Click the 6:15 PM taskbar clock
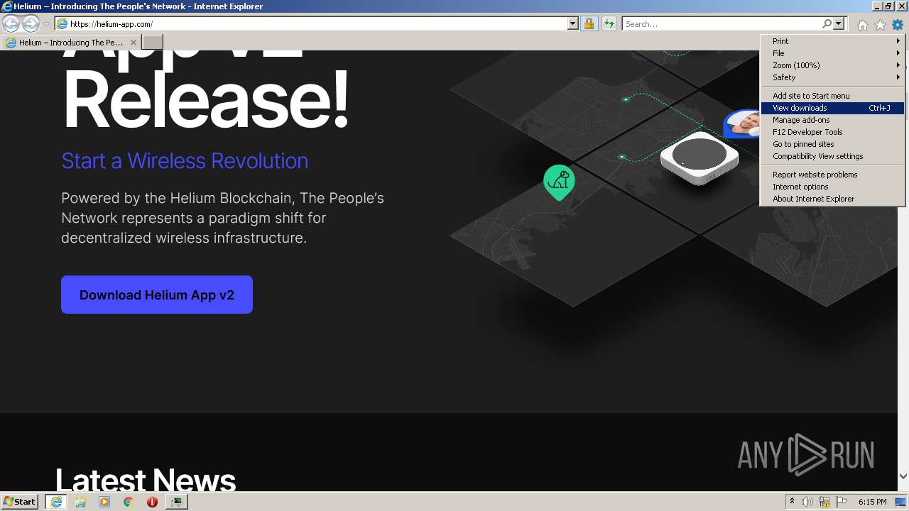 tap(872, 502)
